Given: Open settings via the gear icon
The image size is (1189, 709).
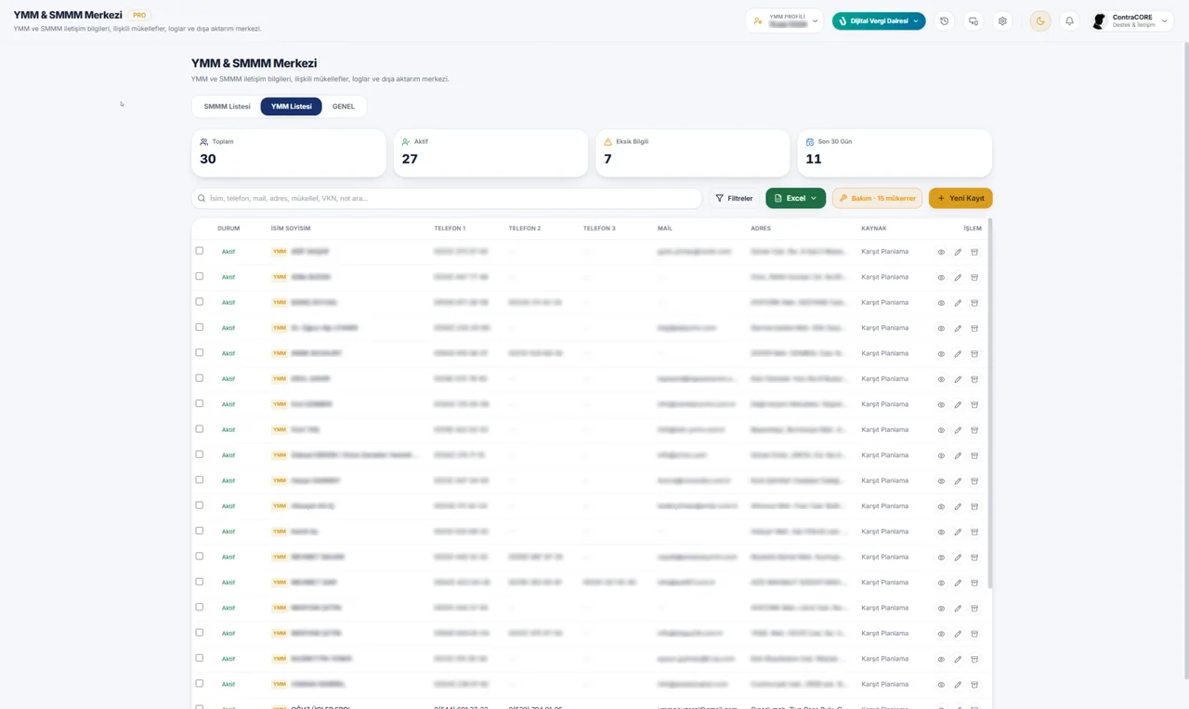Looking at the screenshot, I should (x=1002, y=21).
